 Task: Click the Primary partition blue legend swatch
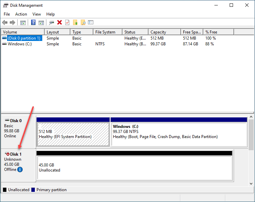[x=33, y=190]
